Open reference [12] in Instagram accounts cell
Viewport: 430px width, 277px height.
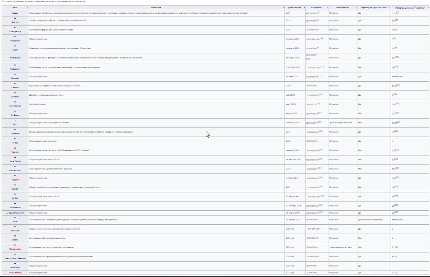click(x=322, y=67)
